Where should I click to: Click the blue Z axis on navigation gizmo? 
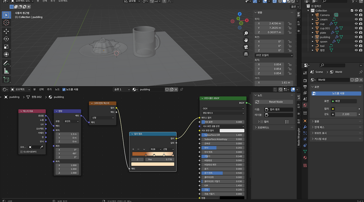[x=240, y=14]
